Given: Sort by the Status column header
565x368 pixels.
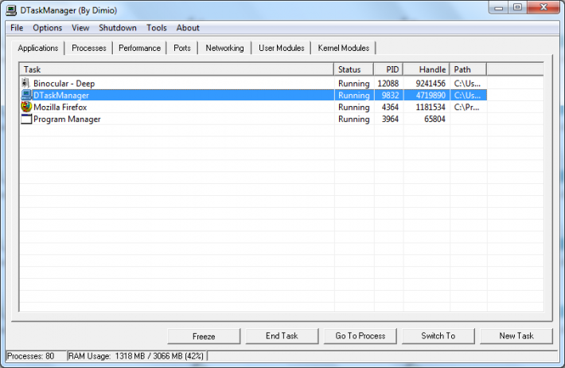Looking at the screenshot, I should pos(354,69).
